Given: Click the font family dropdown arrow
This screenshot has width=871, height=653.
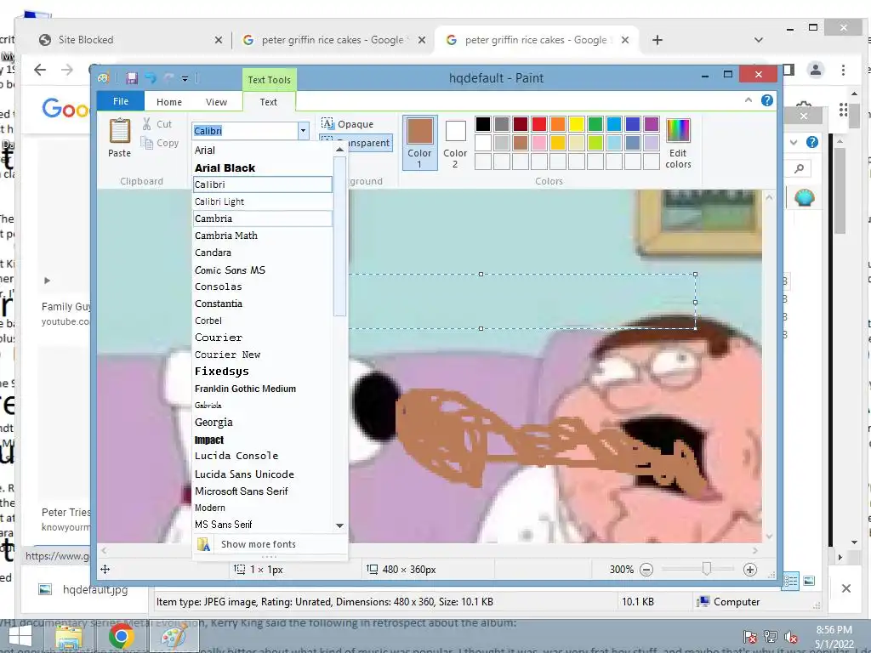Looking at the screenshot, I should 304,130.
